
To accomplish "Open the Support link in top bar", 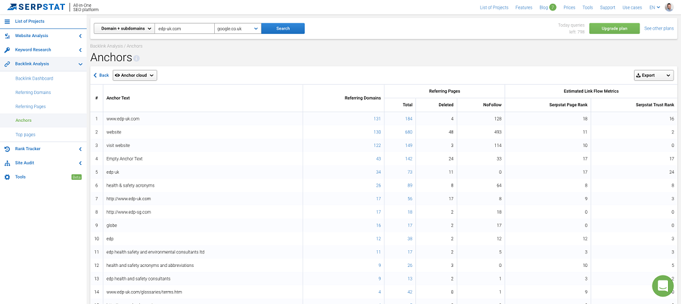I will point(607,7).
